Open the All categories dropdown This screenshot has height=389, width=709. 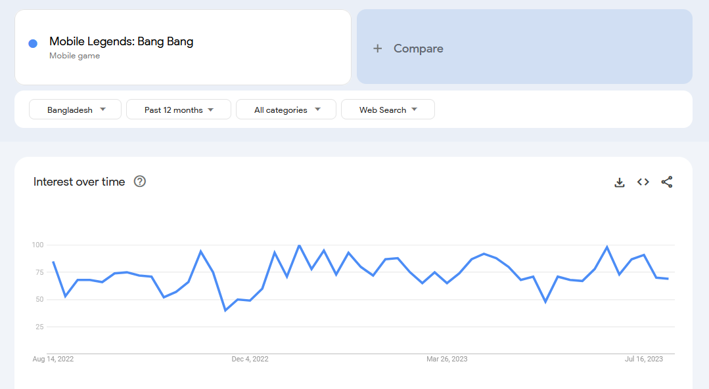(286, 110)
